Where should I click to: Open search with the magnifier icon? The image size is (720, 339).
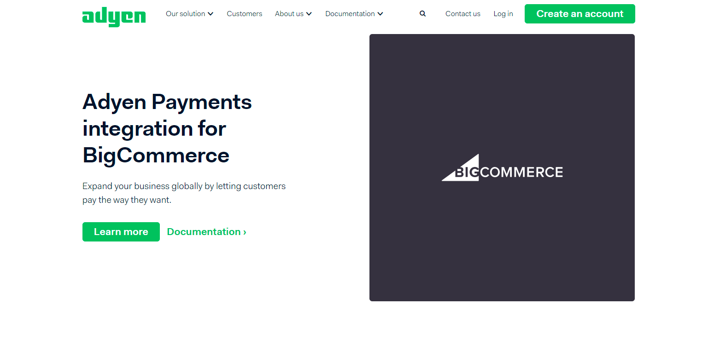[422, 14]
